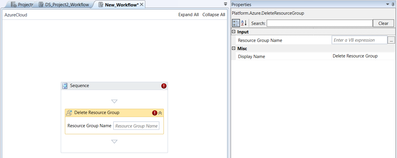
Task: Select the Sequence activity header
Action: coord(114,86)
